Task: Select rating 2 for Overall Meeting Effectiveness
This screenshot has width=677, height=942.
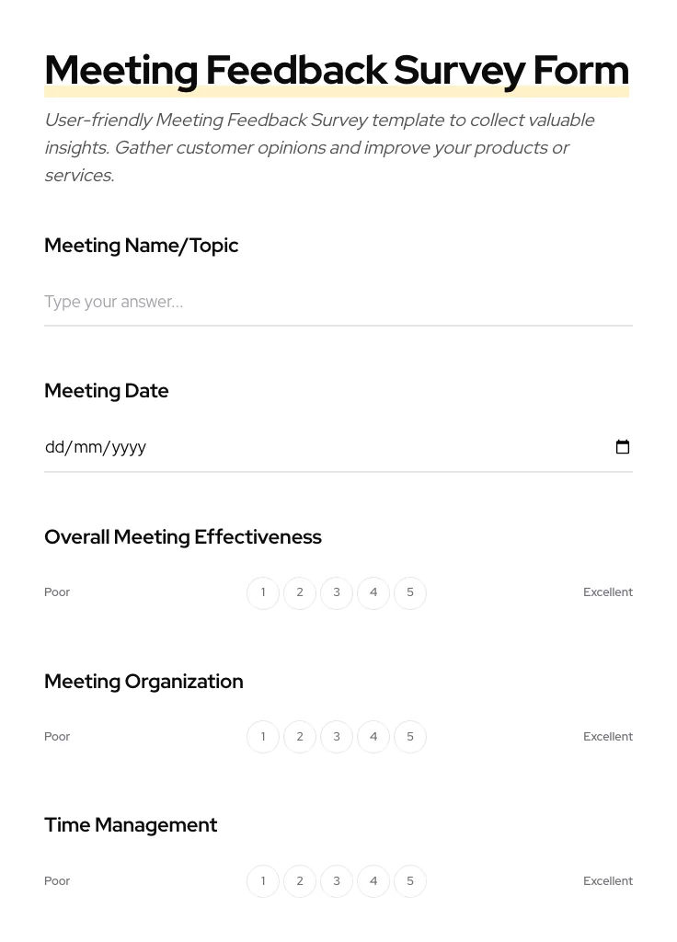Action: coord(300,592)
